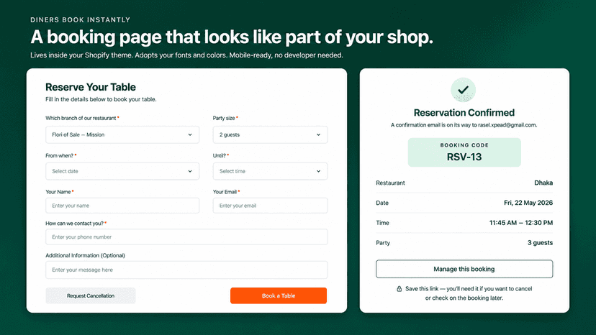
Task: Click the 'How can we contact you?' label
Action: 75,224
